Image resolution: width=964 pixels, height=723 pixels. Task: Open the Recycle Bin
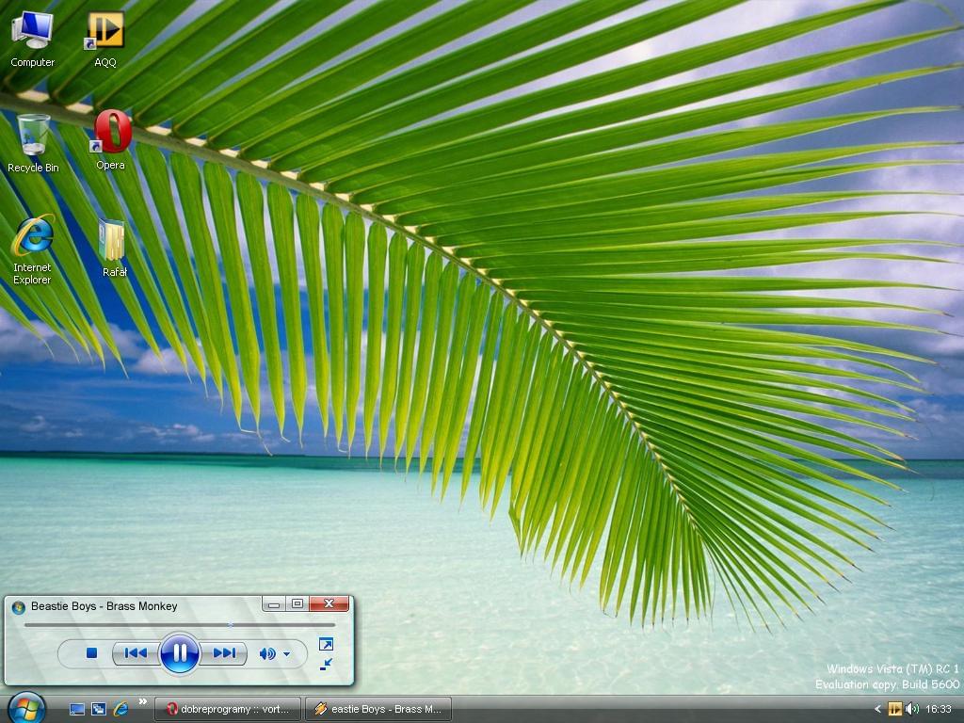tap(33, 141)
